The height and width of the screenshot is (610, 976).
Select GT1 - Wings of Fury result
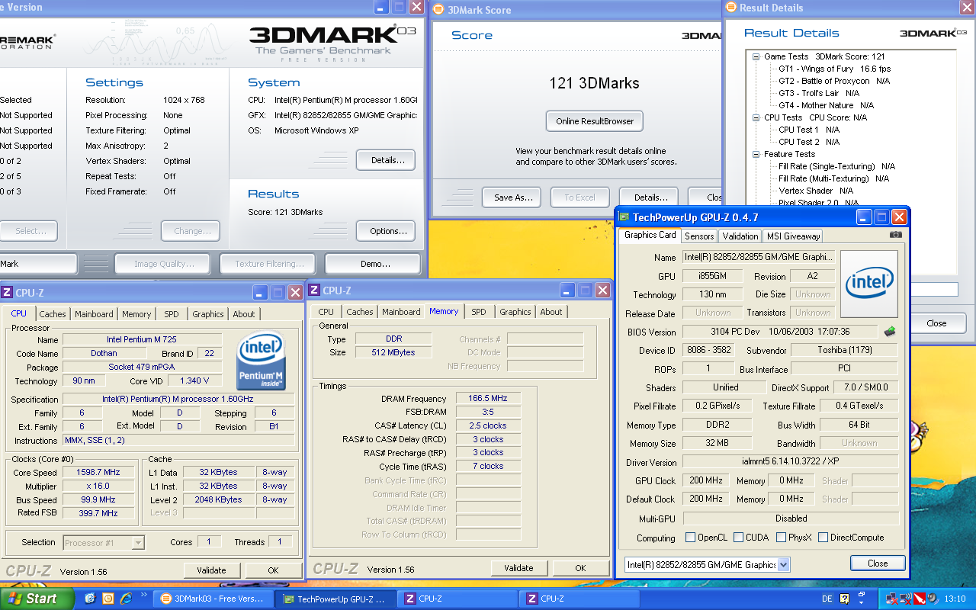pyautogui.click(x=834, y=69)
